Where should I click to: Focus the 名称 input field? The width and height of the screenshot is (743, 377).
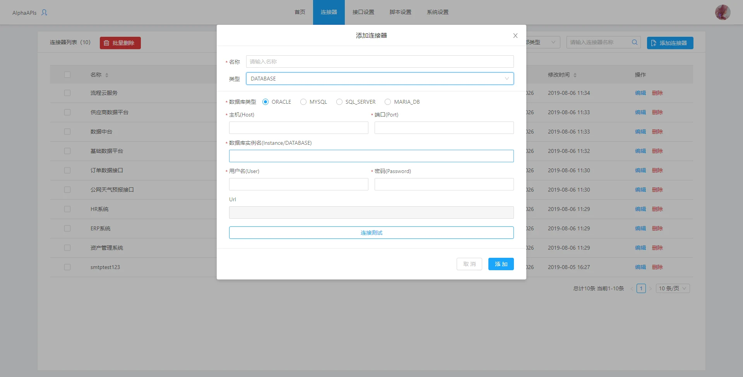380,62
